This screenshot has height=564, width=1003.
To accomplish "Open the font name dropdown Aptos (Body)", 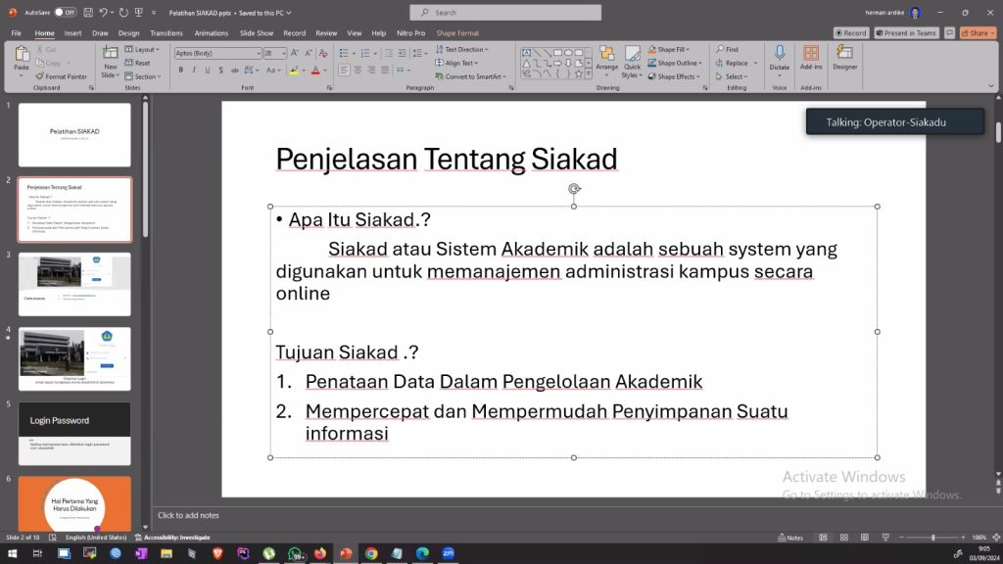I will [217, 53].
